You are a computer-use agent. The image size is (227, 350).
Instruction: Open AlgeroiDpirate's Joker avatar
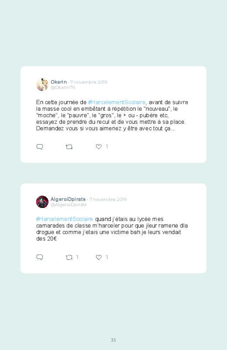pos(42,202)
